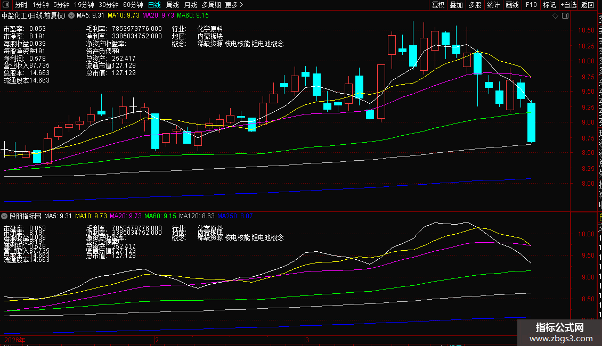This screenshot has width=602, height=346.
Task: Select the 日线 daily tab
Action: point(154,5)
